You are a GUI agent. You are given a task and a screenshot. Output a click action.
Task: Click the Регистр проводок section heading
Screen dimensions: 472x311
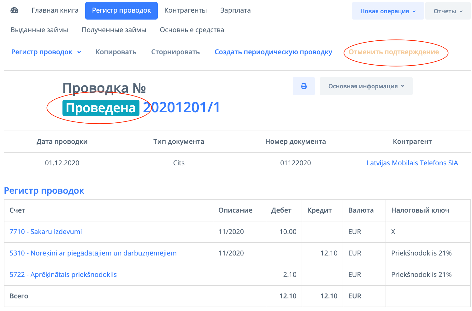coord(44,191)
